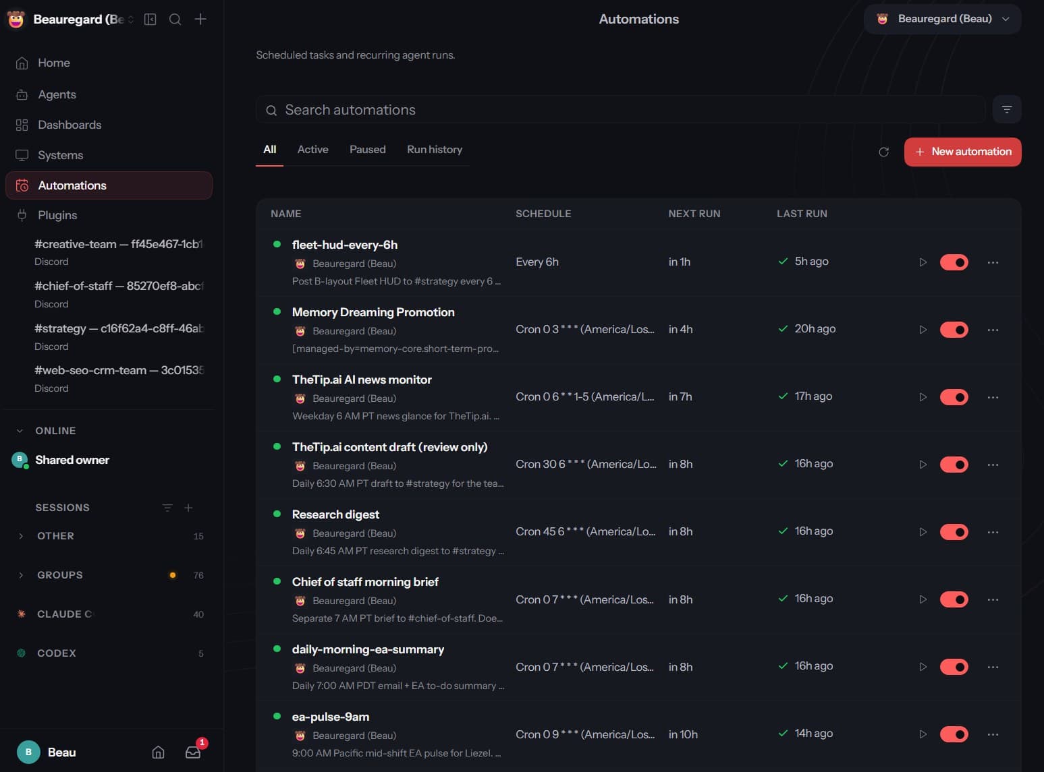Viewport: 1044px width, 772px height.
Task: Switch to the Paused tab
Action: pyautogui.click(x=368, y=150)
